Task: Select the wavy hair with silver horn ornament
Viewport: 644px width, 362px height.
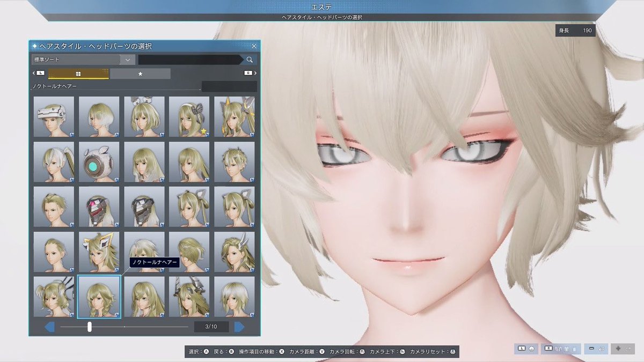Action: click(235, 252)
